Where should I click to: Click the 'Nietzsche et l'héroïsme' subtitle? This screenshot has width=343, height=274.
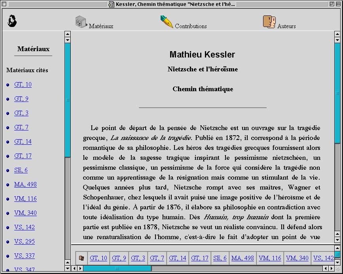203,69
